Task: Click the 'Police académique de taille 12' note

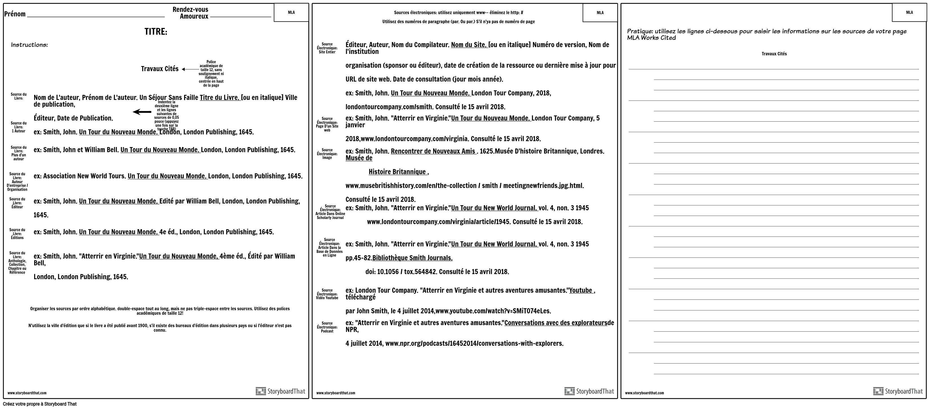Action: [x=211, y=74]
